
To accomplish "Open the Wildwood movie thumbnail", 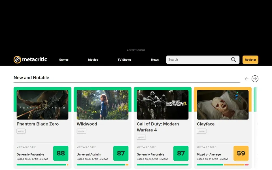I will tap(103, 105).
